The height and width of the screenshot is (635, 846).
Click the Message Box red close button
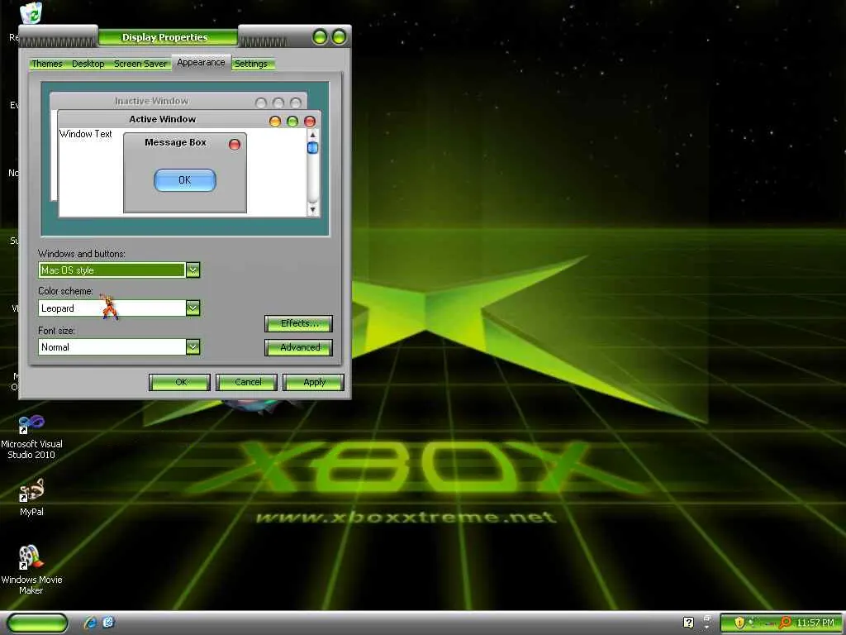pos(235,144)
